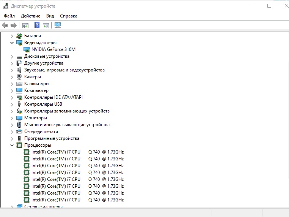The width and height of the screenshot is (289, 217).
Task: Select Контроллеры запоминающих устройств label
Action: 67,111
